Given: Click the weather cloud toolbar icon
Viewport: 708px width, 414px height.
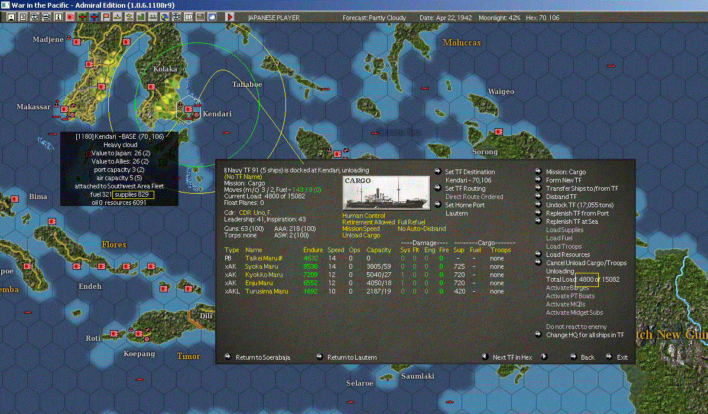Looking at the screenshot, I should [212, 17].
